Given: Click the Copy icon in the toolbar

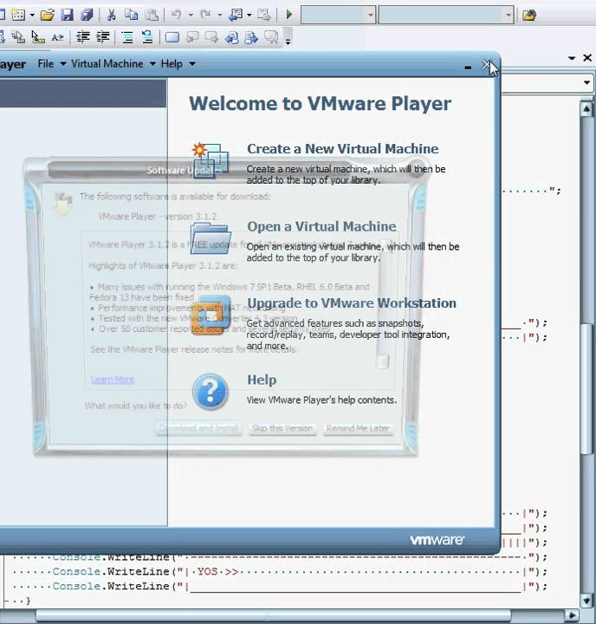Looking at the screenshot, I should (x=132, y=15).
